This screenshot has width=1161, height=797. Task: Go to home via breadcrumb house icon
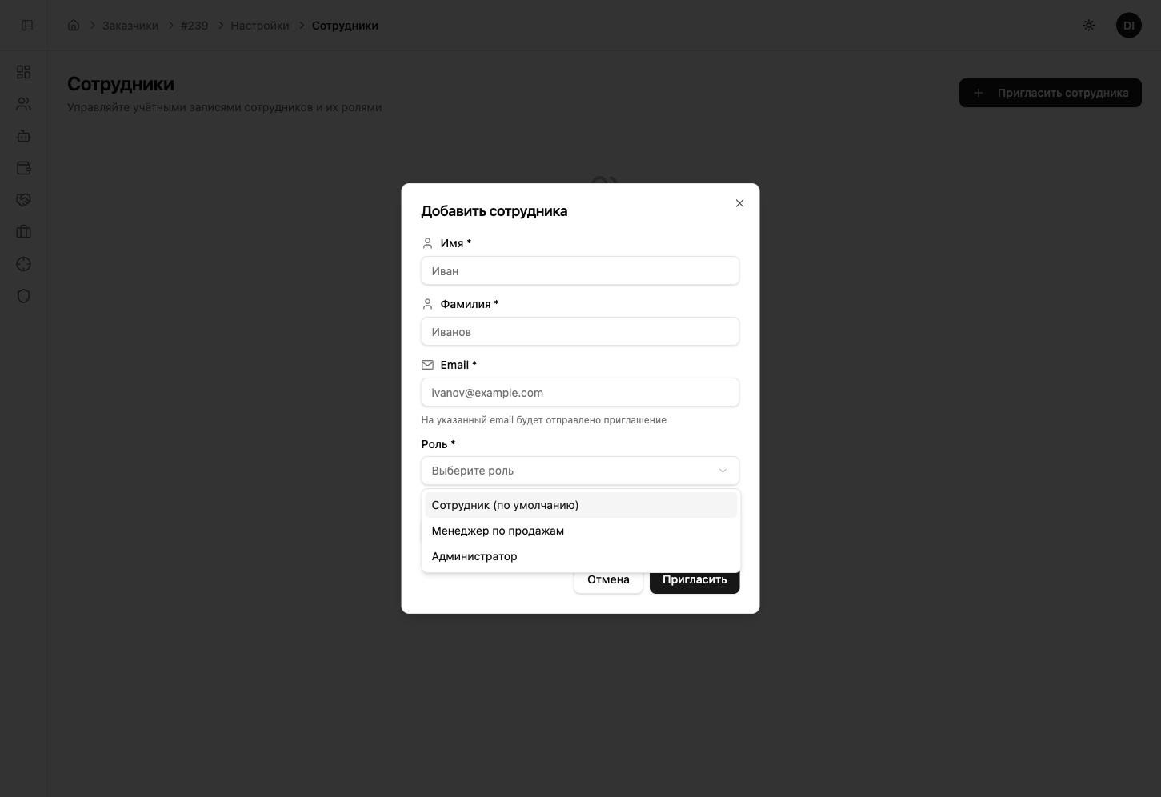click(x=74, y=26)
